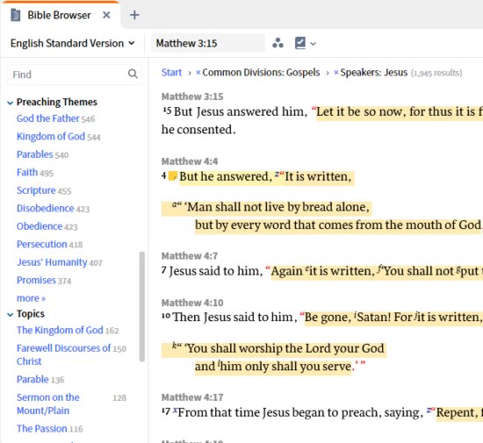Select The Passion topic
This screenshot has width=483, height=443.
pos(41,429)
